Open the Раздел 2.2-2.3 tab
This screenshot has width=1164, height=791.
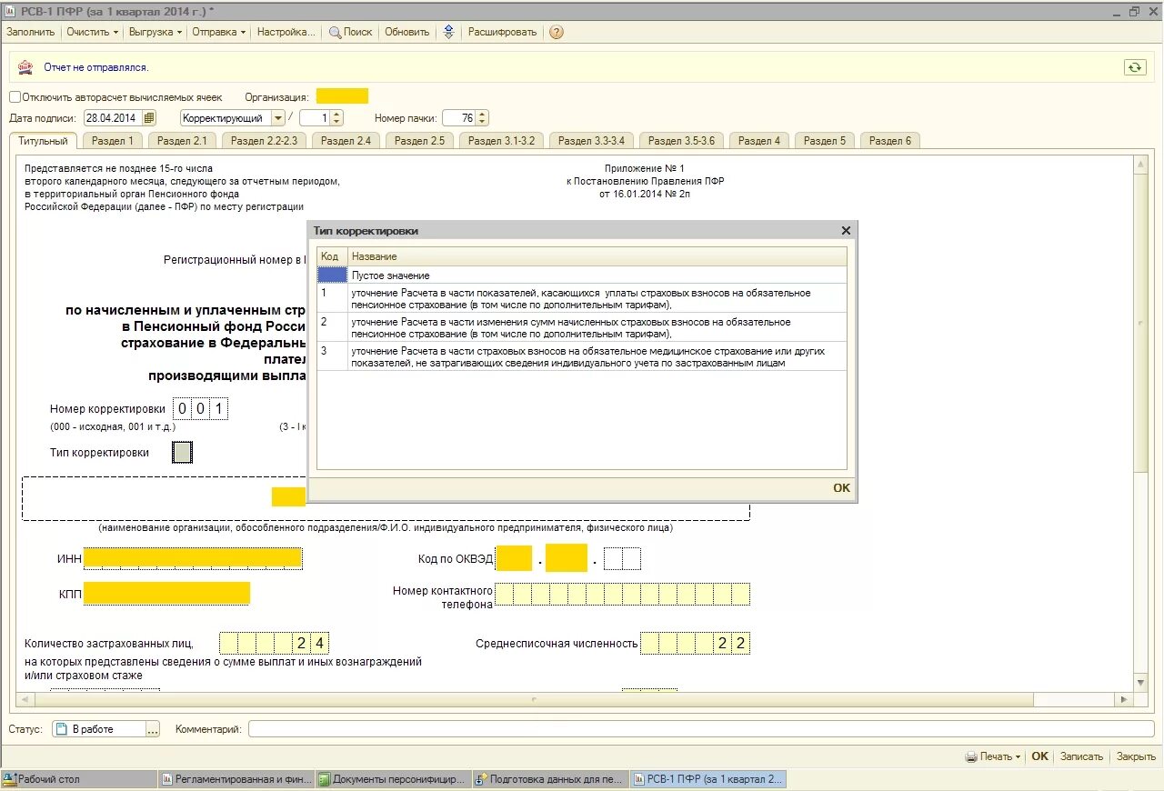pyautogui.click(x=264, y=141)
